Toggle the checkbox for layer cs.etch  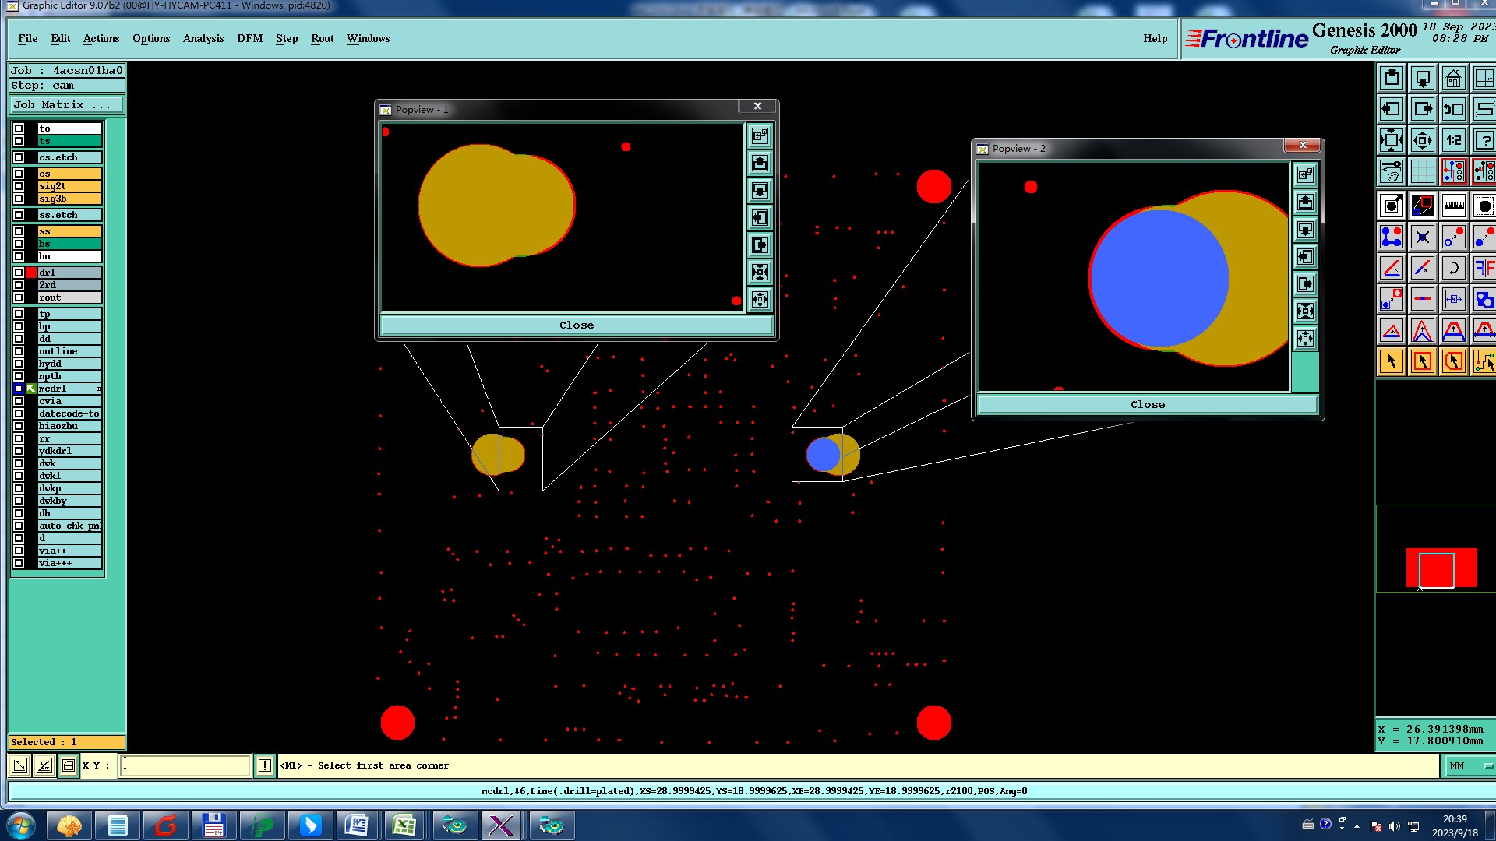point(19,157)
